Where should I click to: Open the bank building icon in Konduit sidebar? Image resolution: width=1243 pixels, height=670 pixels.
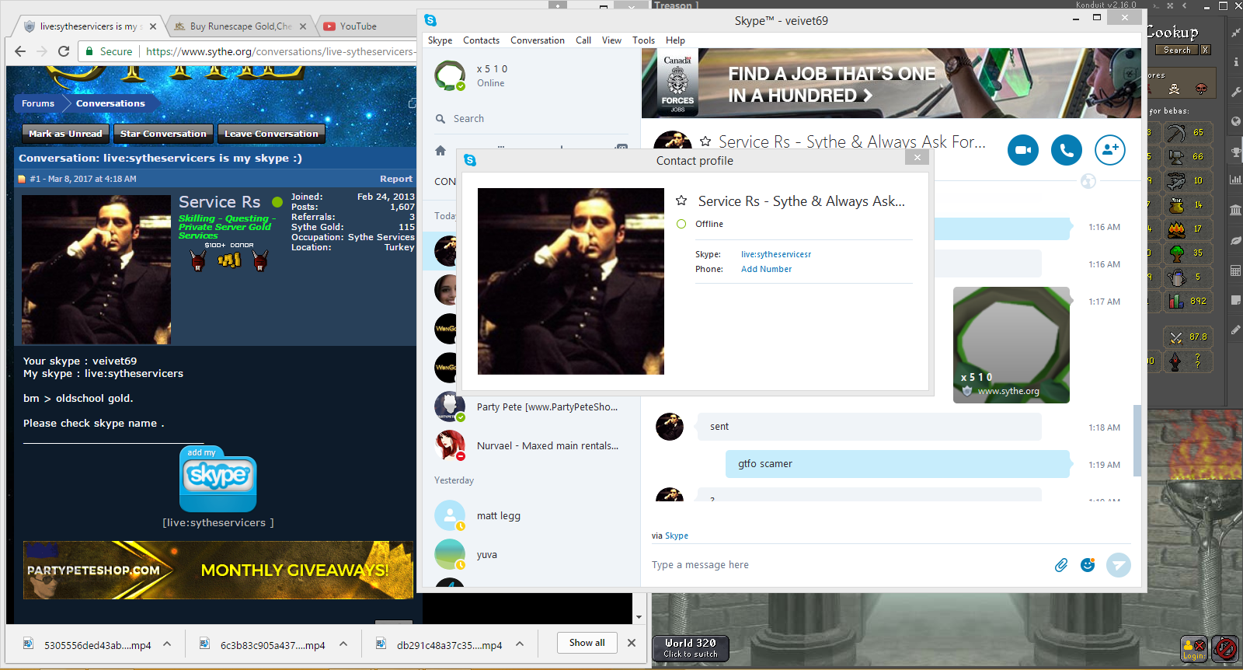click(1235, 210)
